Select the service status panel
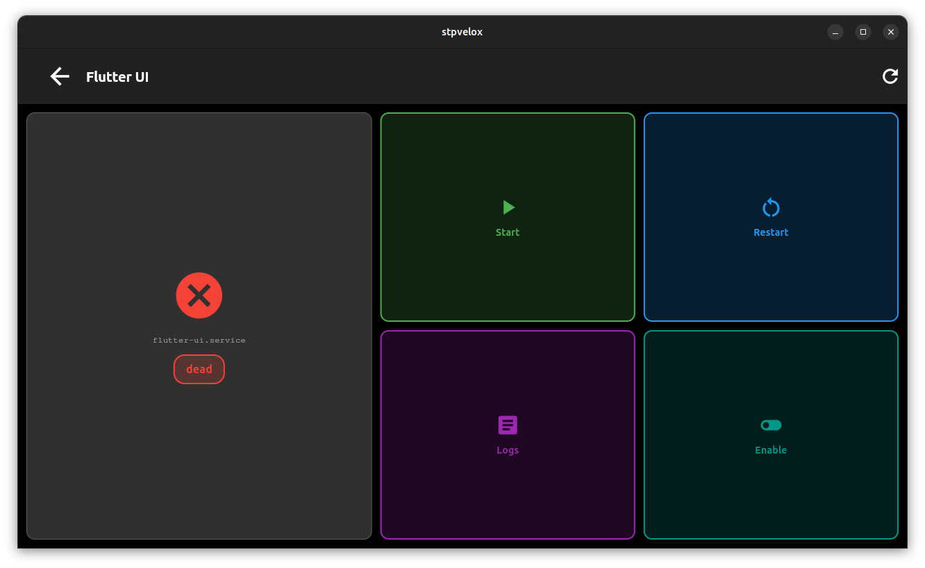Viewport: 925px width, 568px height. pos(199,326)
